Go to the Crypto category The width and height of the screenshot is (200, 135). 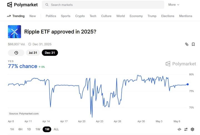point(80,16)
